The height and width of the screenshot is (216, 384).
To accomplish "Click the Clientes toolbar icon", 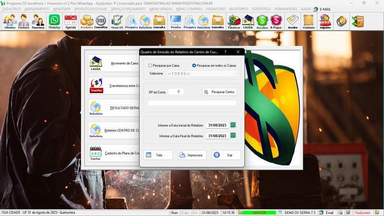I will click(x=10, y=21).
